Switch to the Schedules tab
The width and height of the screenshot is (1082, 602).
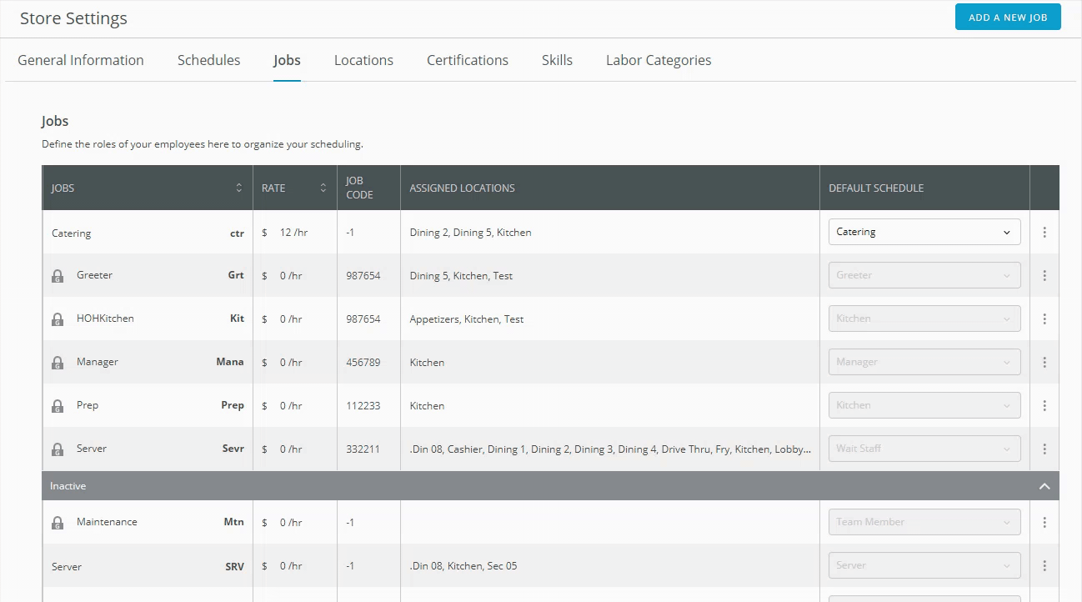click(208, 60)
